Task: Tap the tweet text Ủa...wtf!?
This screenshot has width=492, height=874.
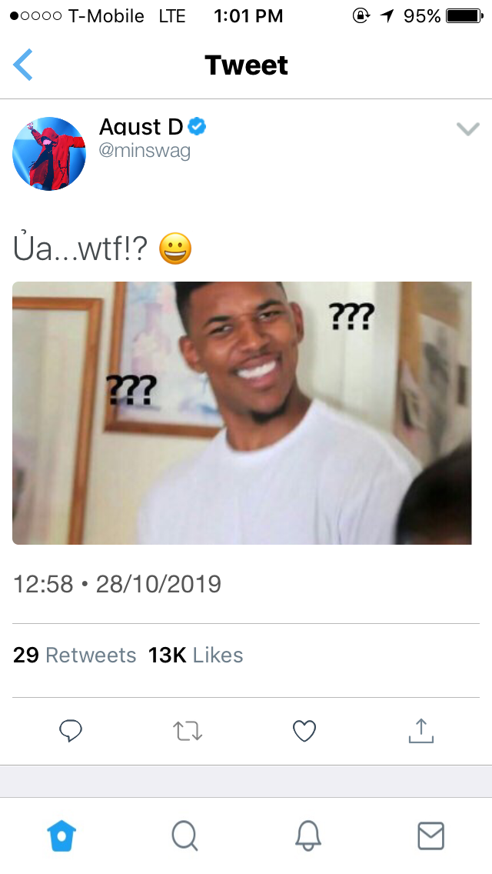Action: 80,249
